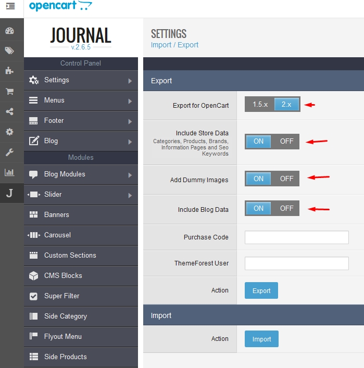364x368 pixels.
Task: Click the Blog edit pencil icon
Action: tap(34, 141)
